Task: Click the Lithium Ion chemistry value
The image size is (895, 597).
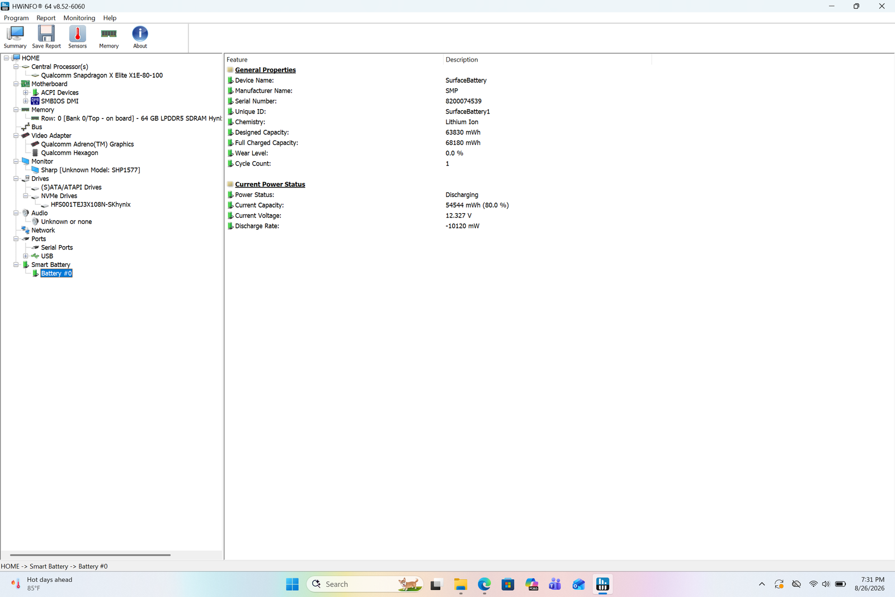Action: (461, 122)
